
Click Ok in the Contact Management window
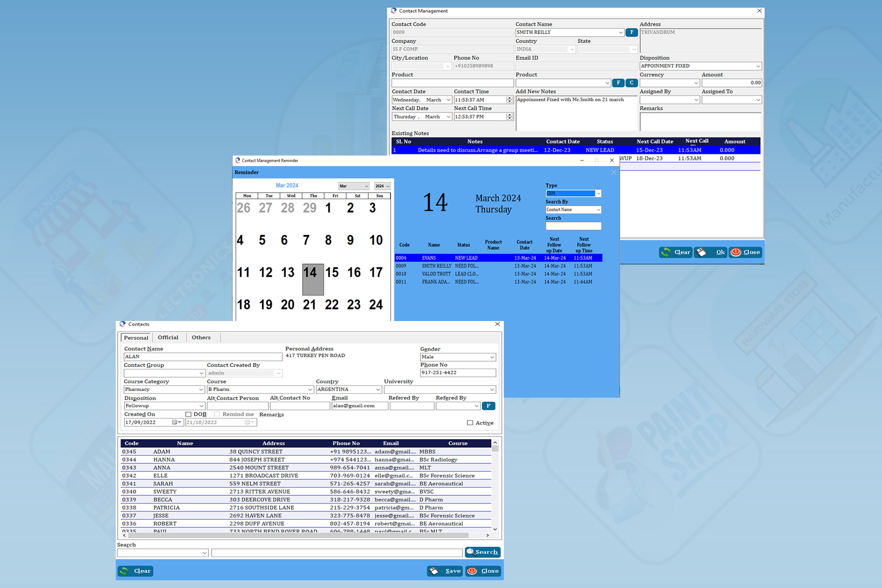[711, 252]
